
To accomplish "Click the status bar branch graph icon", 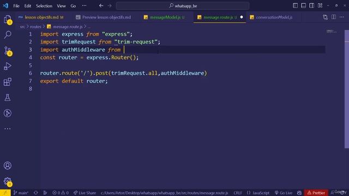I will click(45, 193).
